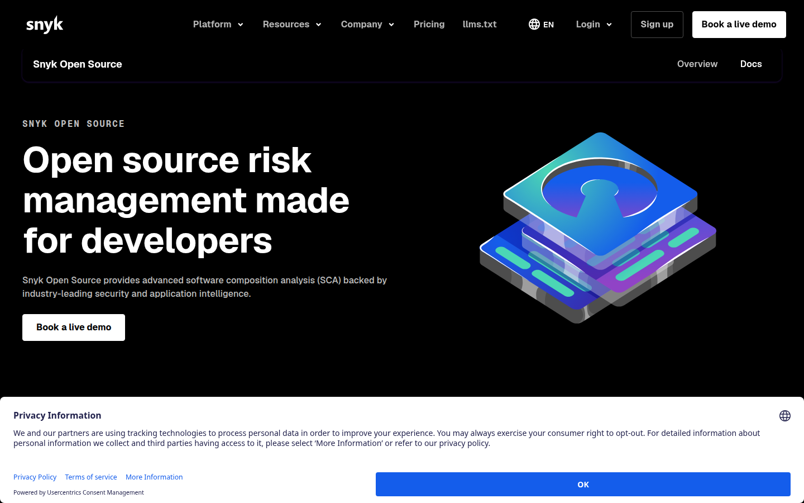Click the Snyk logo

(x=45, y=25)
